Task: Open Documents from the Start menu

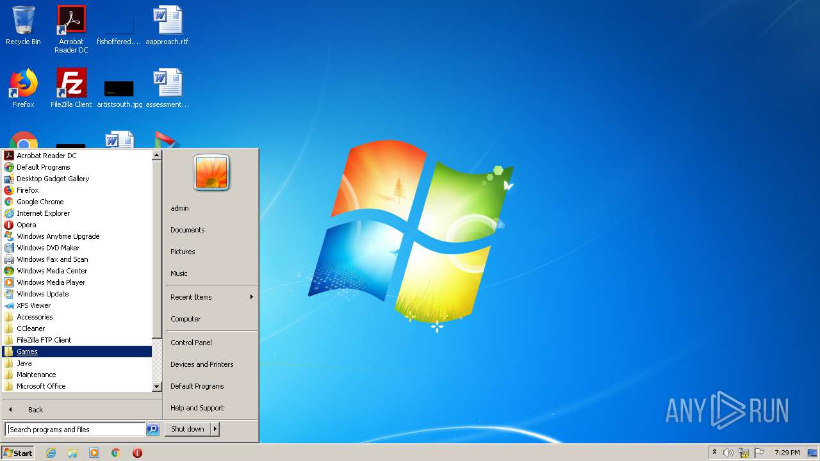Action: click(211, 230)
